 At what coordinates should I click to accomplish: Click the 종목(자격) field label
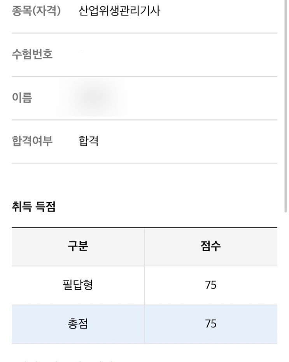tap(36, 11)
